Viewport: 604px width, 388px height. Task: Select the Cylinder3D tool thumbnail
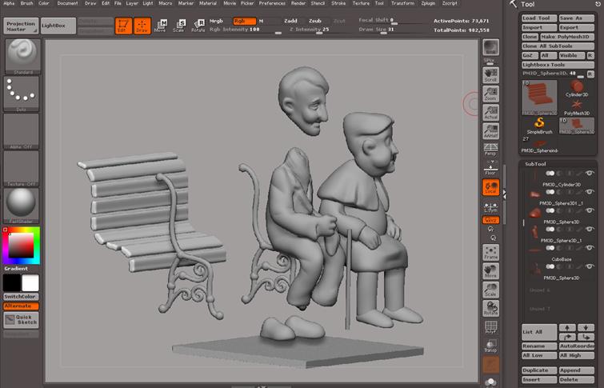576,90
